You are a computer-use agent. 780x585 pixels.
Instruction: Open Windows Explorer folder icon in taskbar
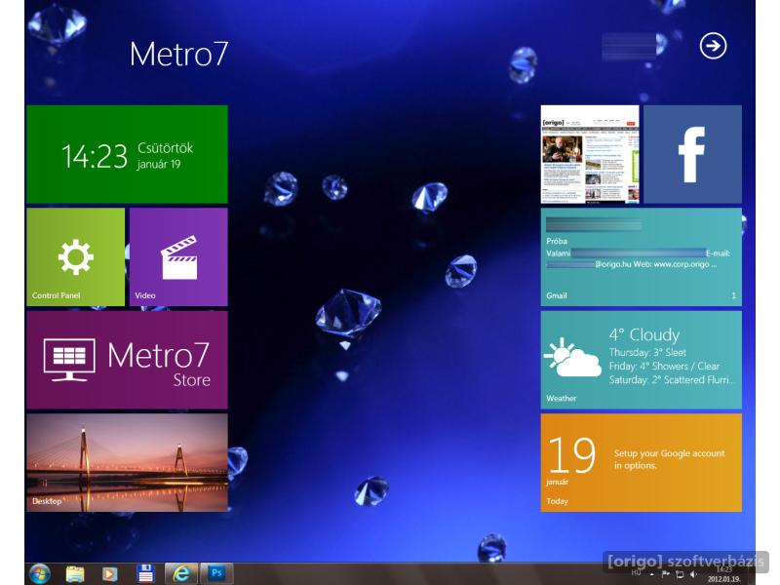tap(75, 574)
